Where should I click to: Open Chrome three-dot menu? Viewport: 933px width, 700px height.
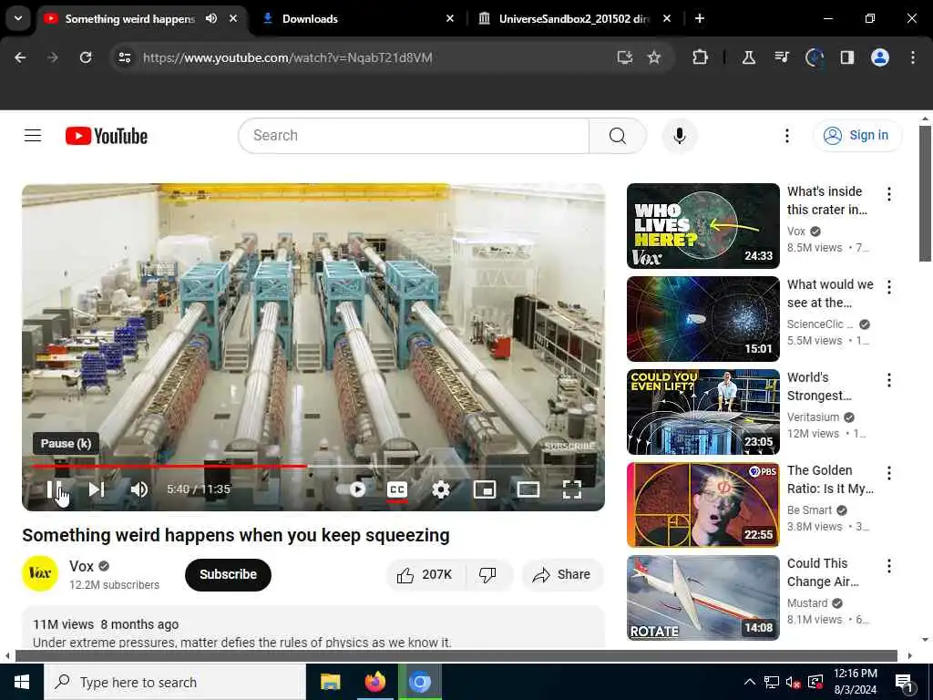point(913,57)
